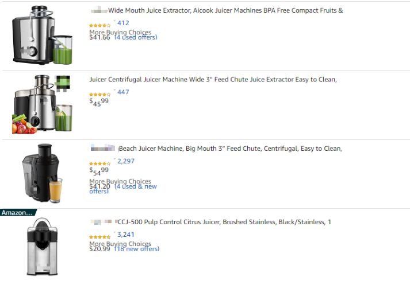Open the 18 new offers link

click(137, 249)
